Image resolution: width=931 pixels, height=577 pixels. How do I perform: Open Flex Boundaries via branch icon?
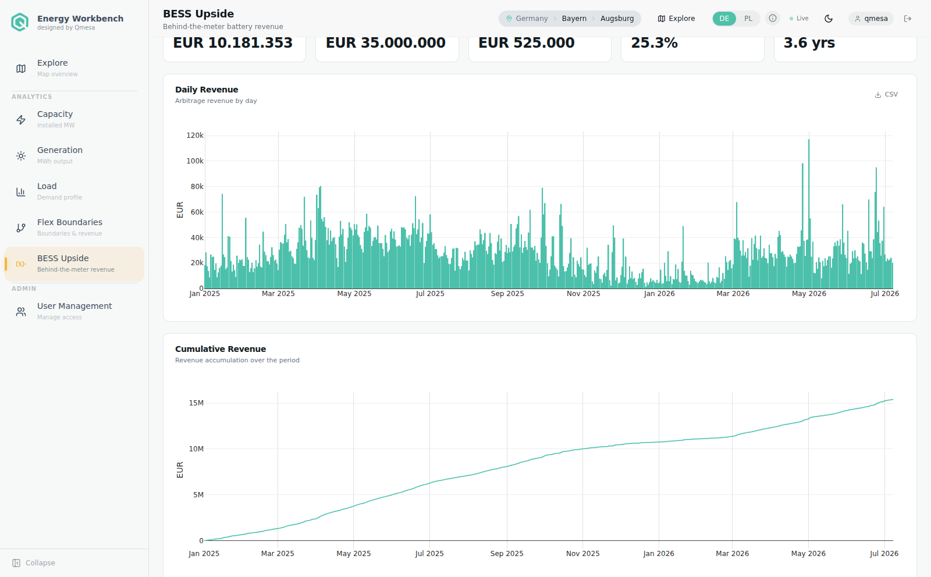[21, 228]
